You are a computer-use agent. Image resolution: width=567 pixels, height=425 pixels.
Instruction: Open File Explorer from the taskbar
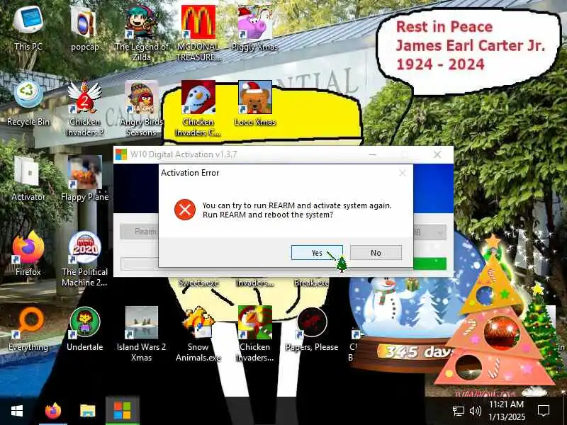[87, 411]
